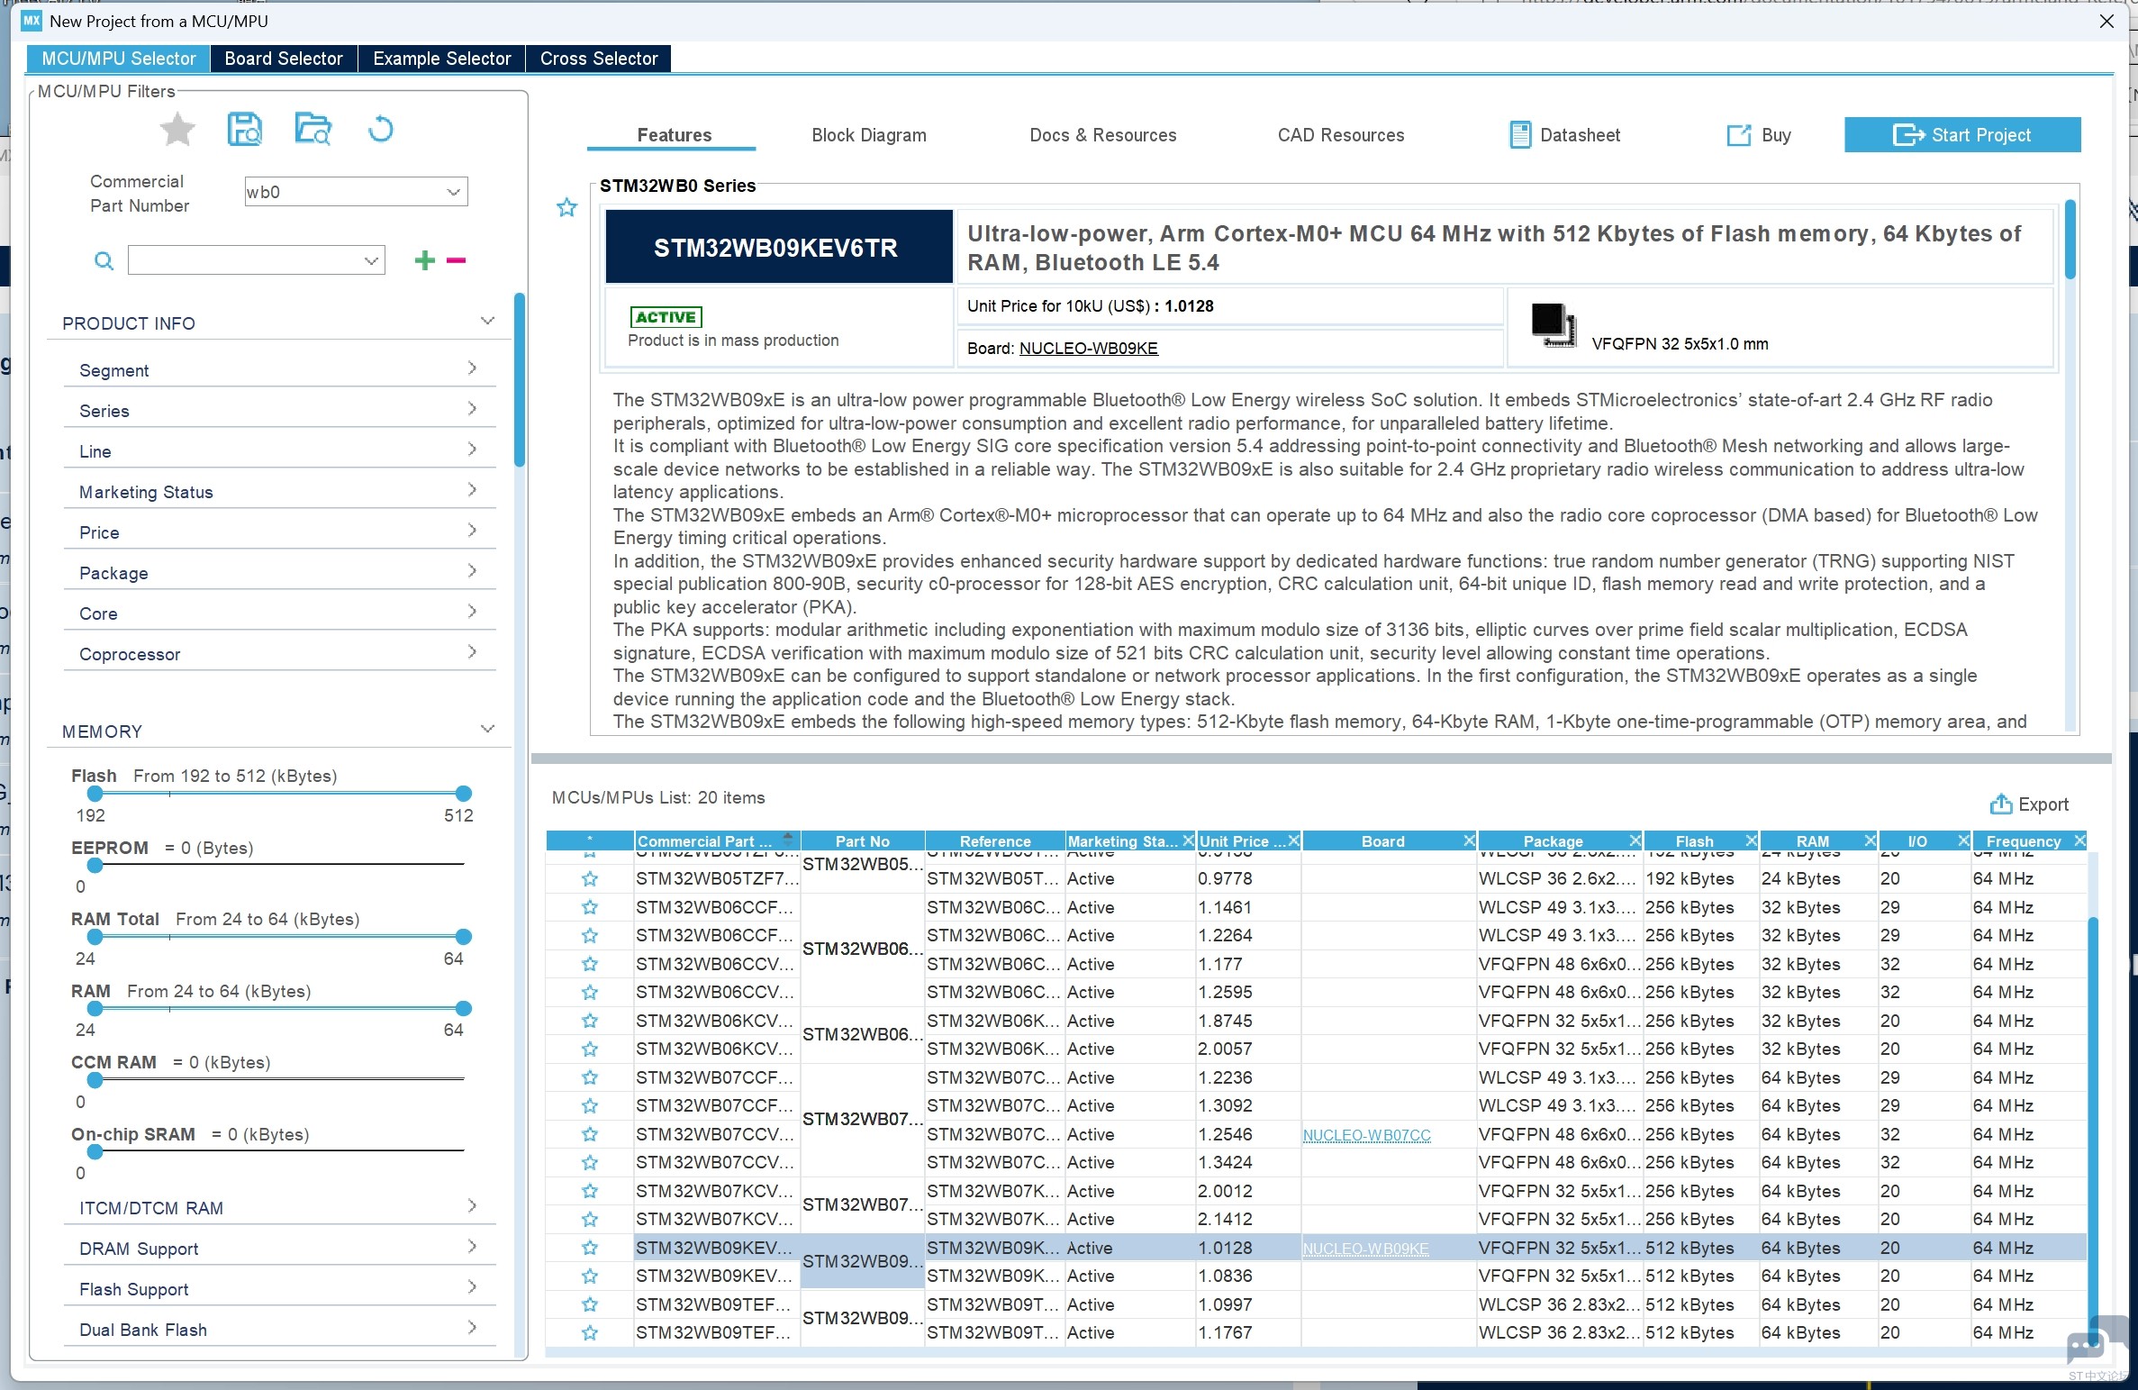
Task: Expand the Package filter
Action: (472, 571)
